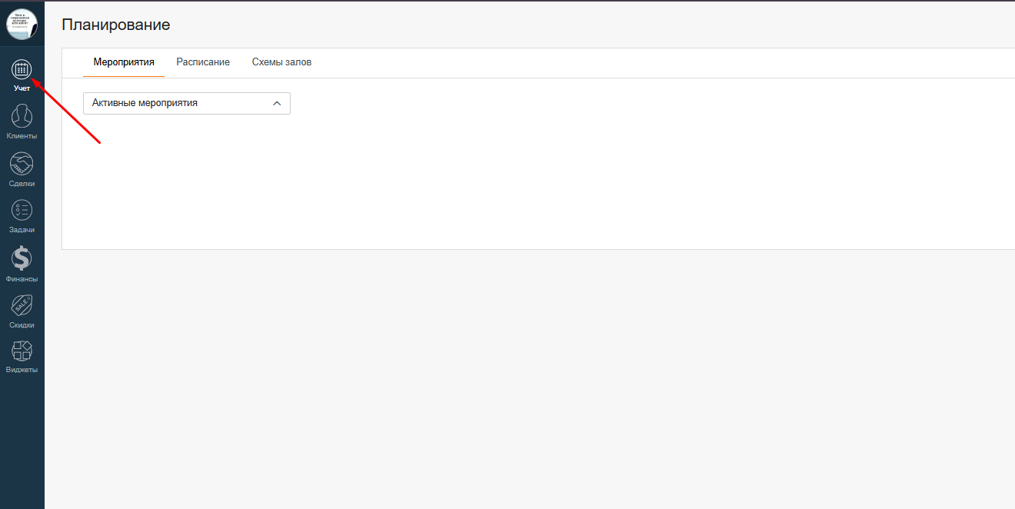
Task: Open the Задачи checklist icon
Action: pos(22,210)
